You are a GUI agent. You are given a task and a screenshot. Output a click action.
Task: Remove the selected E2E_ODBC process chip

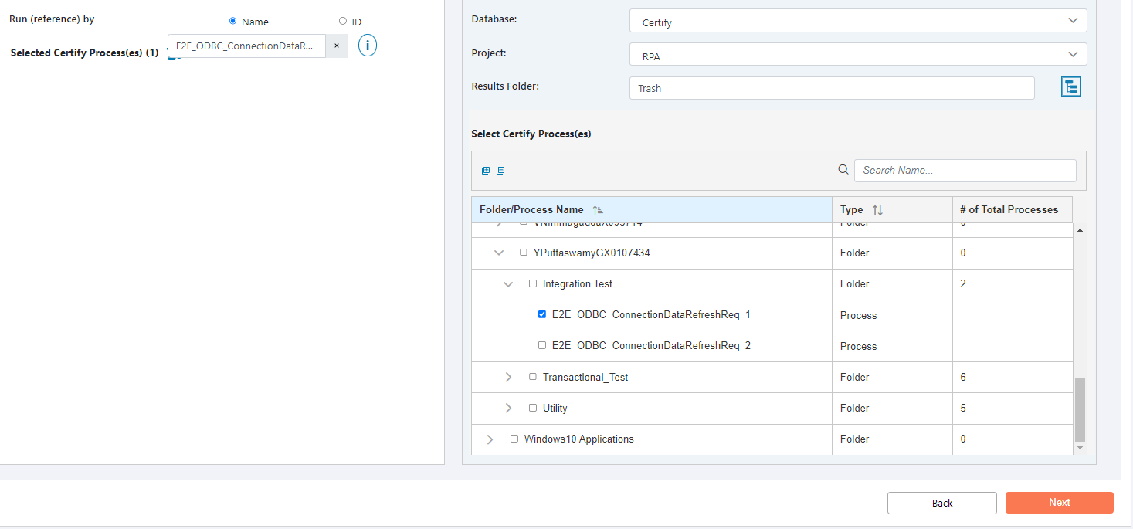[337, 46]
